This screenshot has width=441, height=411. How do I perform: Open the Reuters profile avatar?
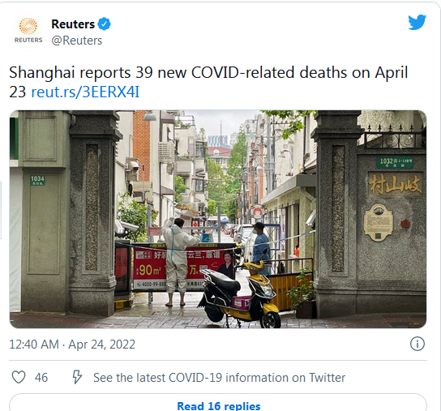[x=28, y=31]
